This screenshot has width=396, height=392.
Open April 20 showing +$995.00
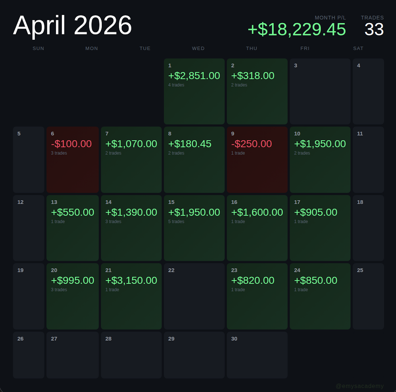[x=73, y=296]
